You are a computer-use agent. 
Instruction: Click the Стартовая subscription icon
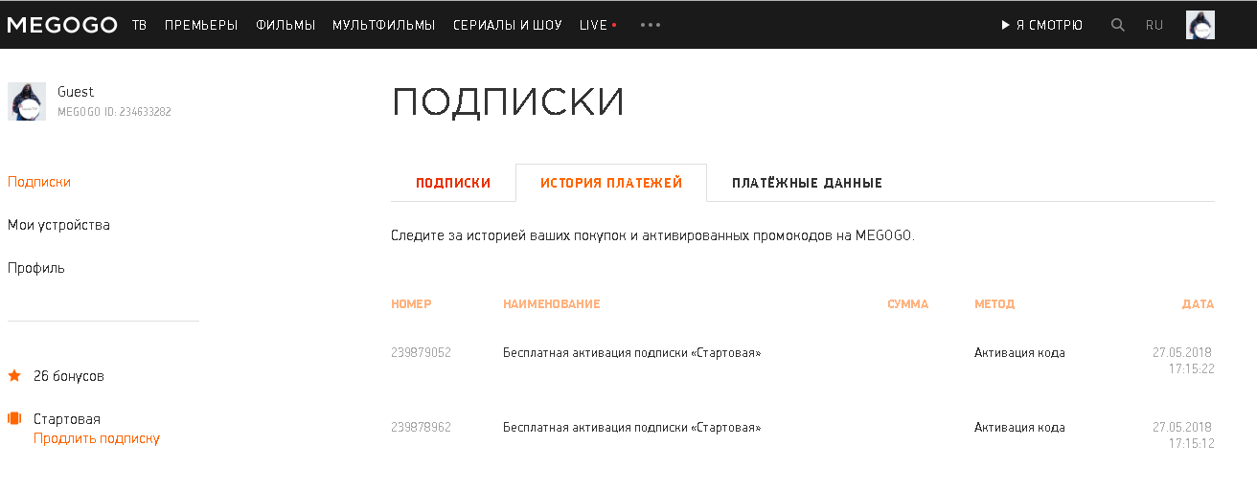[14, 418]
